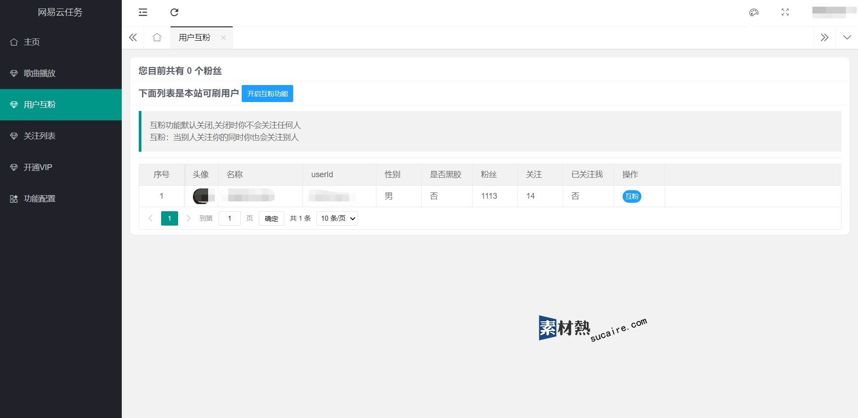Click the 开启互粉功能 button

[x=267, y=94]
